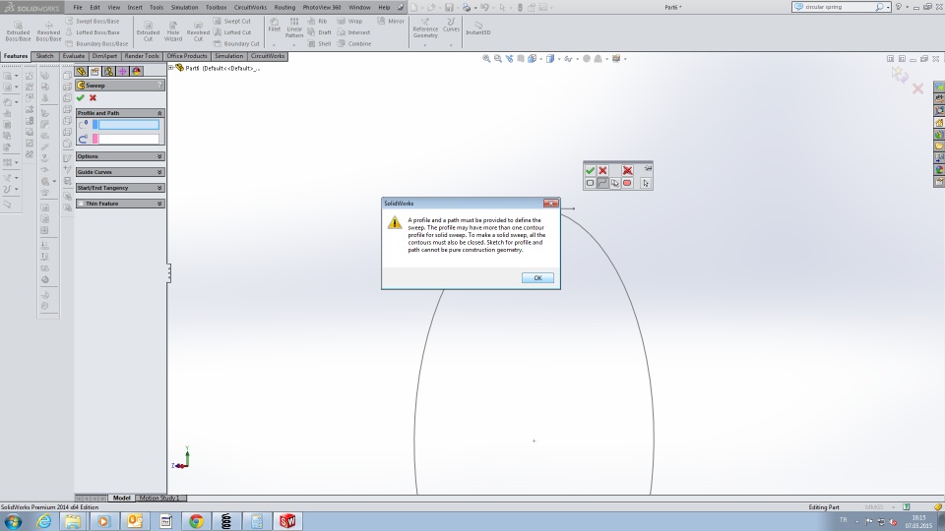
Task: Open the FeatureManager Design Tree tab
Action: pos(82,71)
